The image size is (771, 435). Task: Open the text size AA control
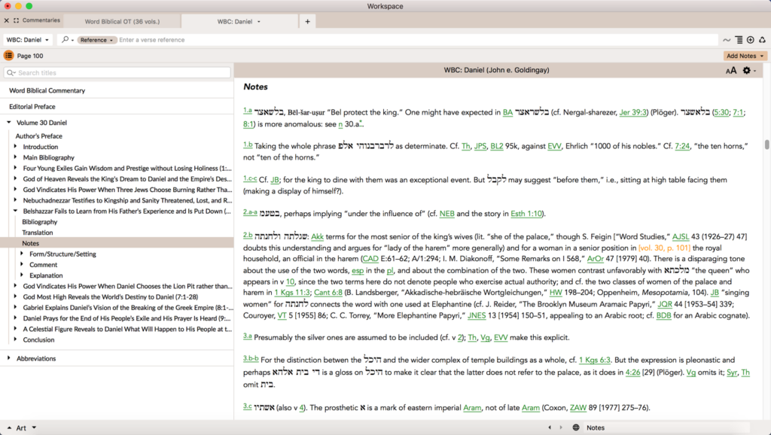730,70
